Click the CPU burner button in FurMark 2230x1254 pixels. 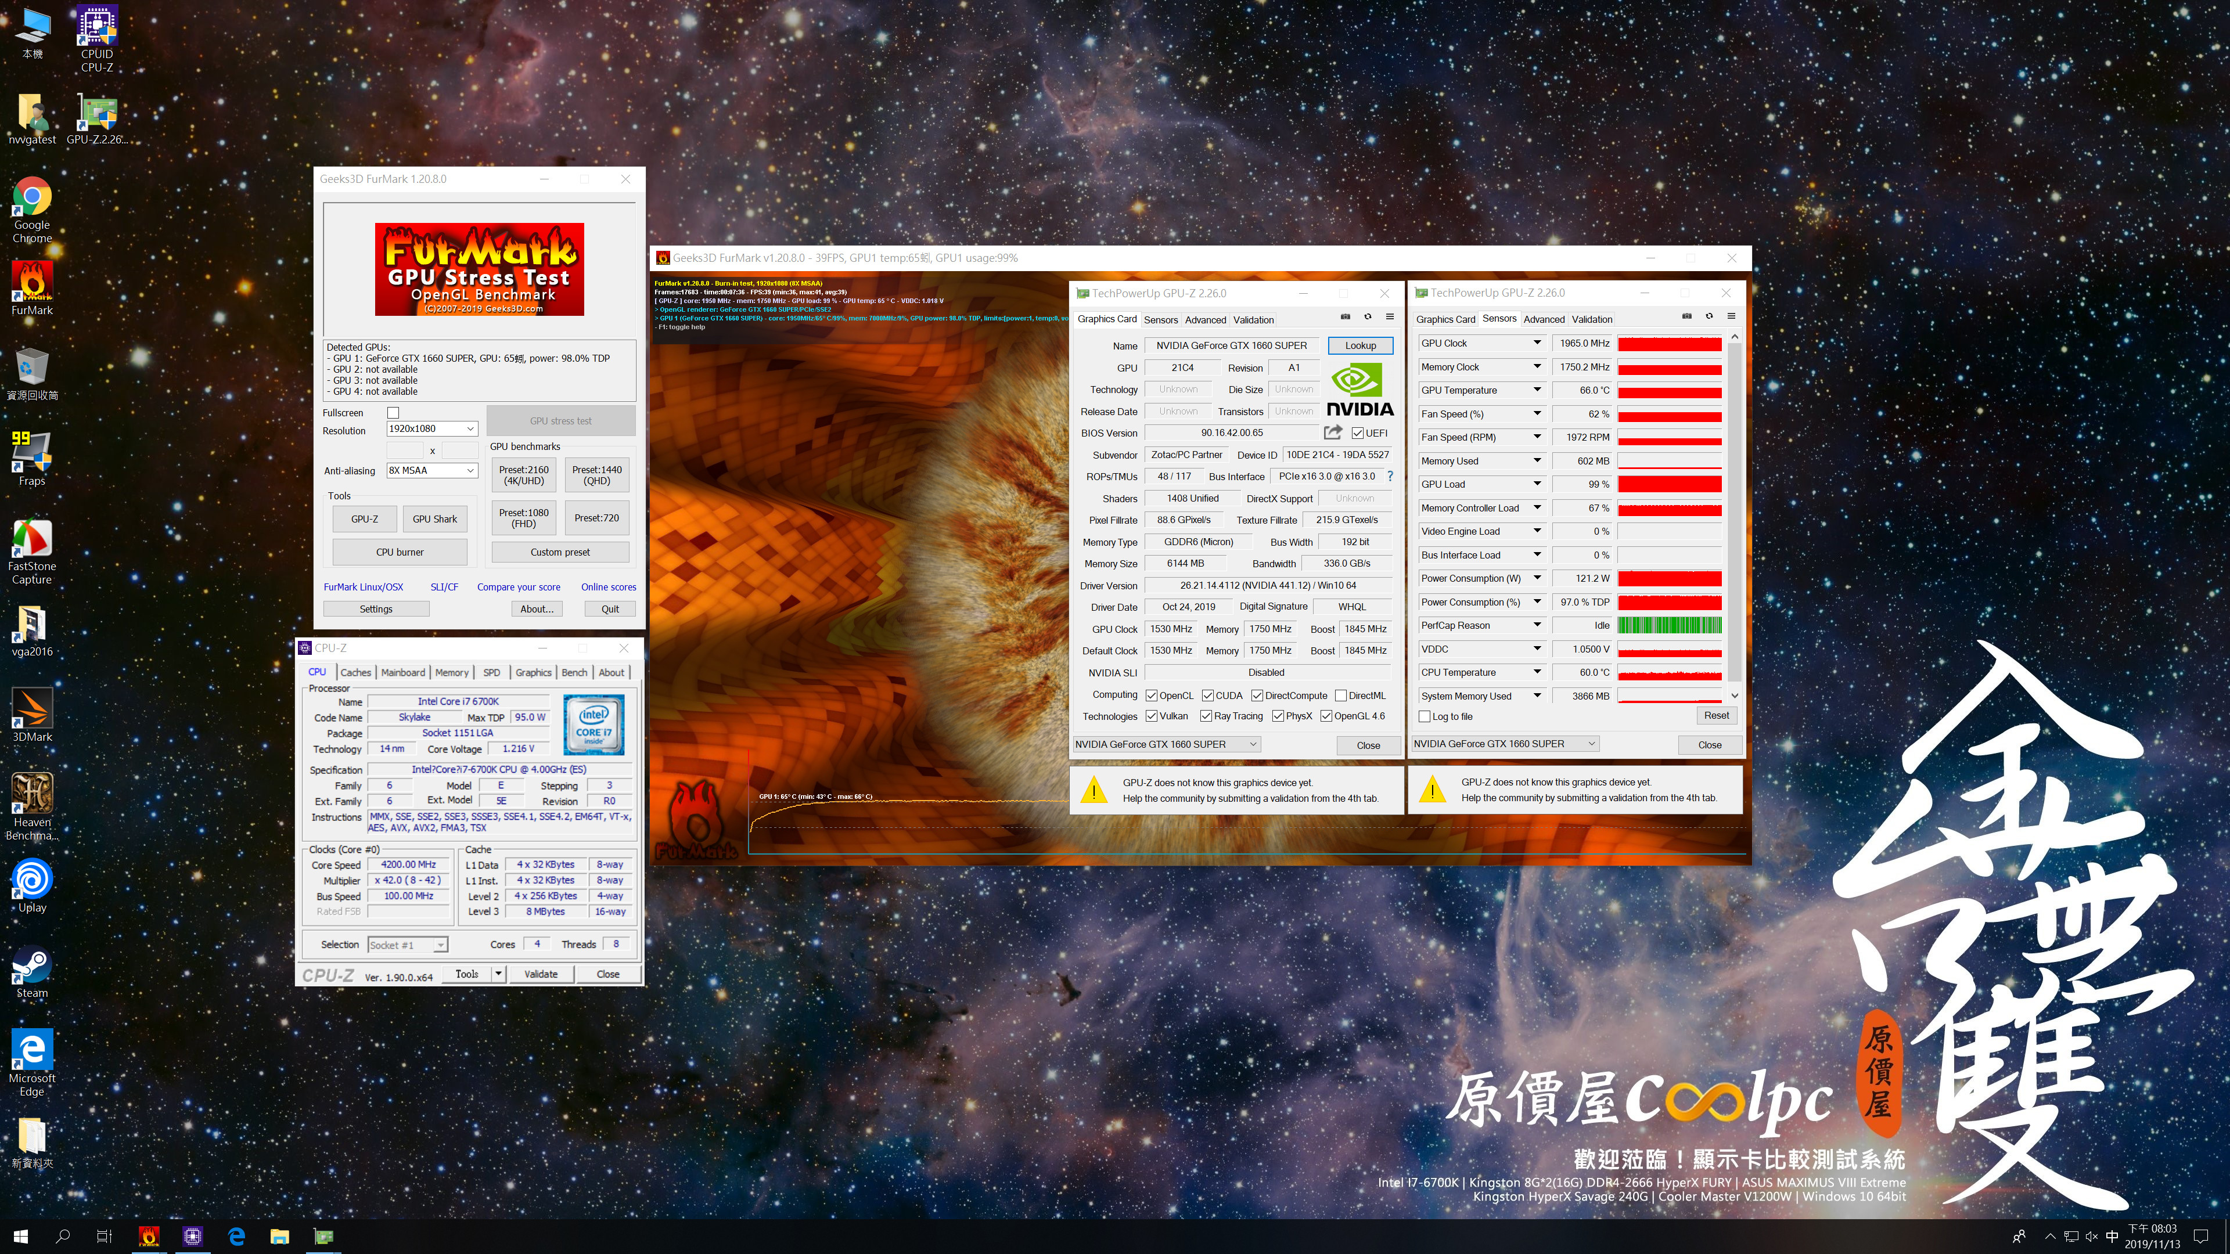click(399, 552)
